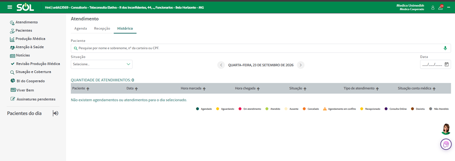
Task: Sort by Data column arrow
Action: click(136, 89)
